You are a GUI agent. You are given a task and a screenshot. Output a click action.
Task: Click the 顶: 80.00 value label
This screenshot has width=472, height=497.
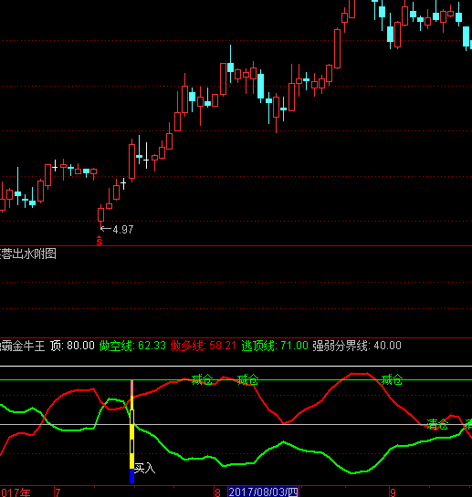pyautogui.click(x=73, y=346)
